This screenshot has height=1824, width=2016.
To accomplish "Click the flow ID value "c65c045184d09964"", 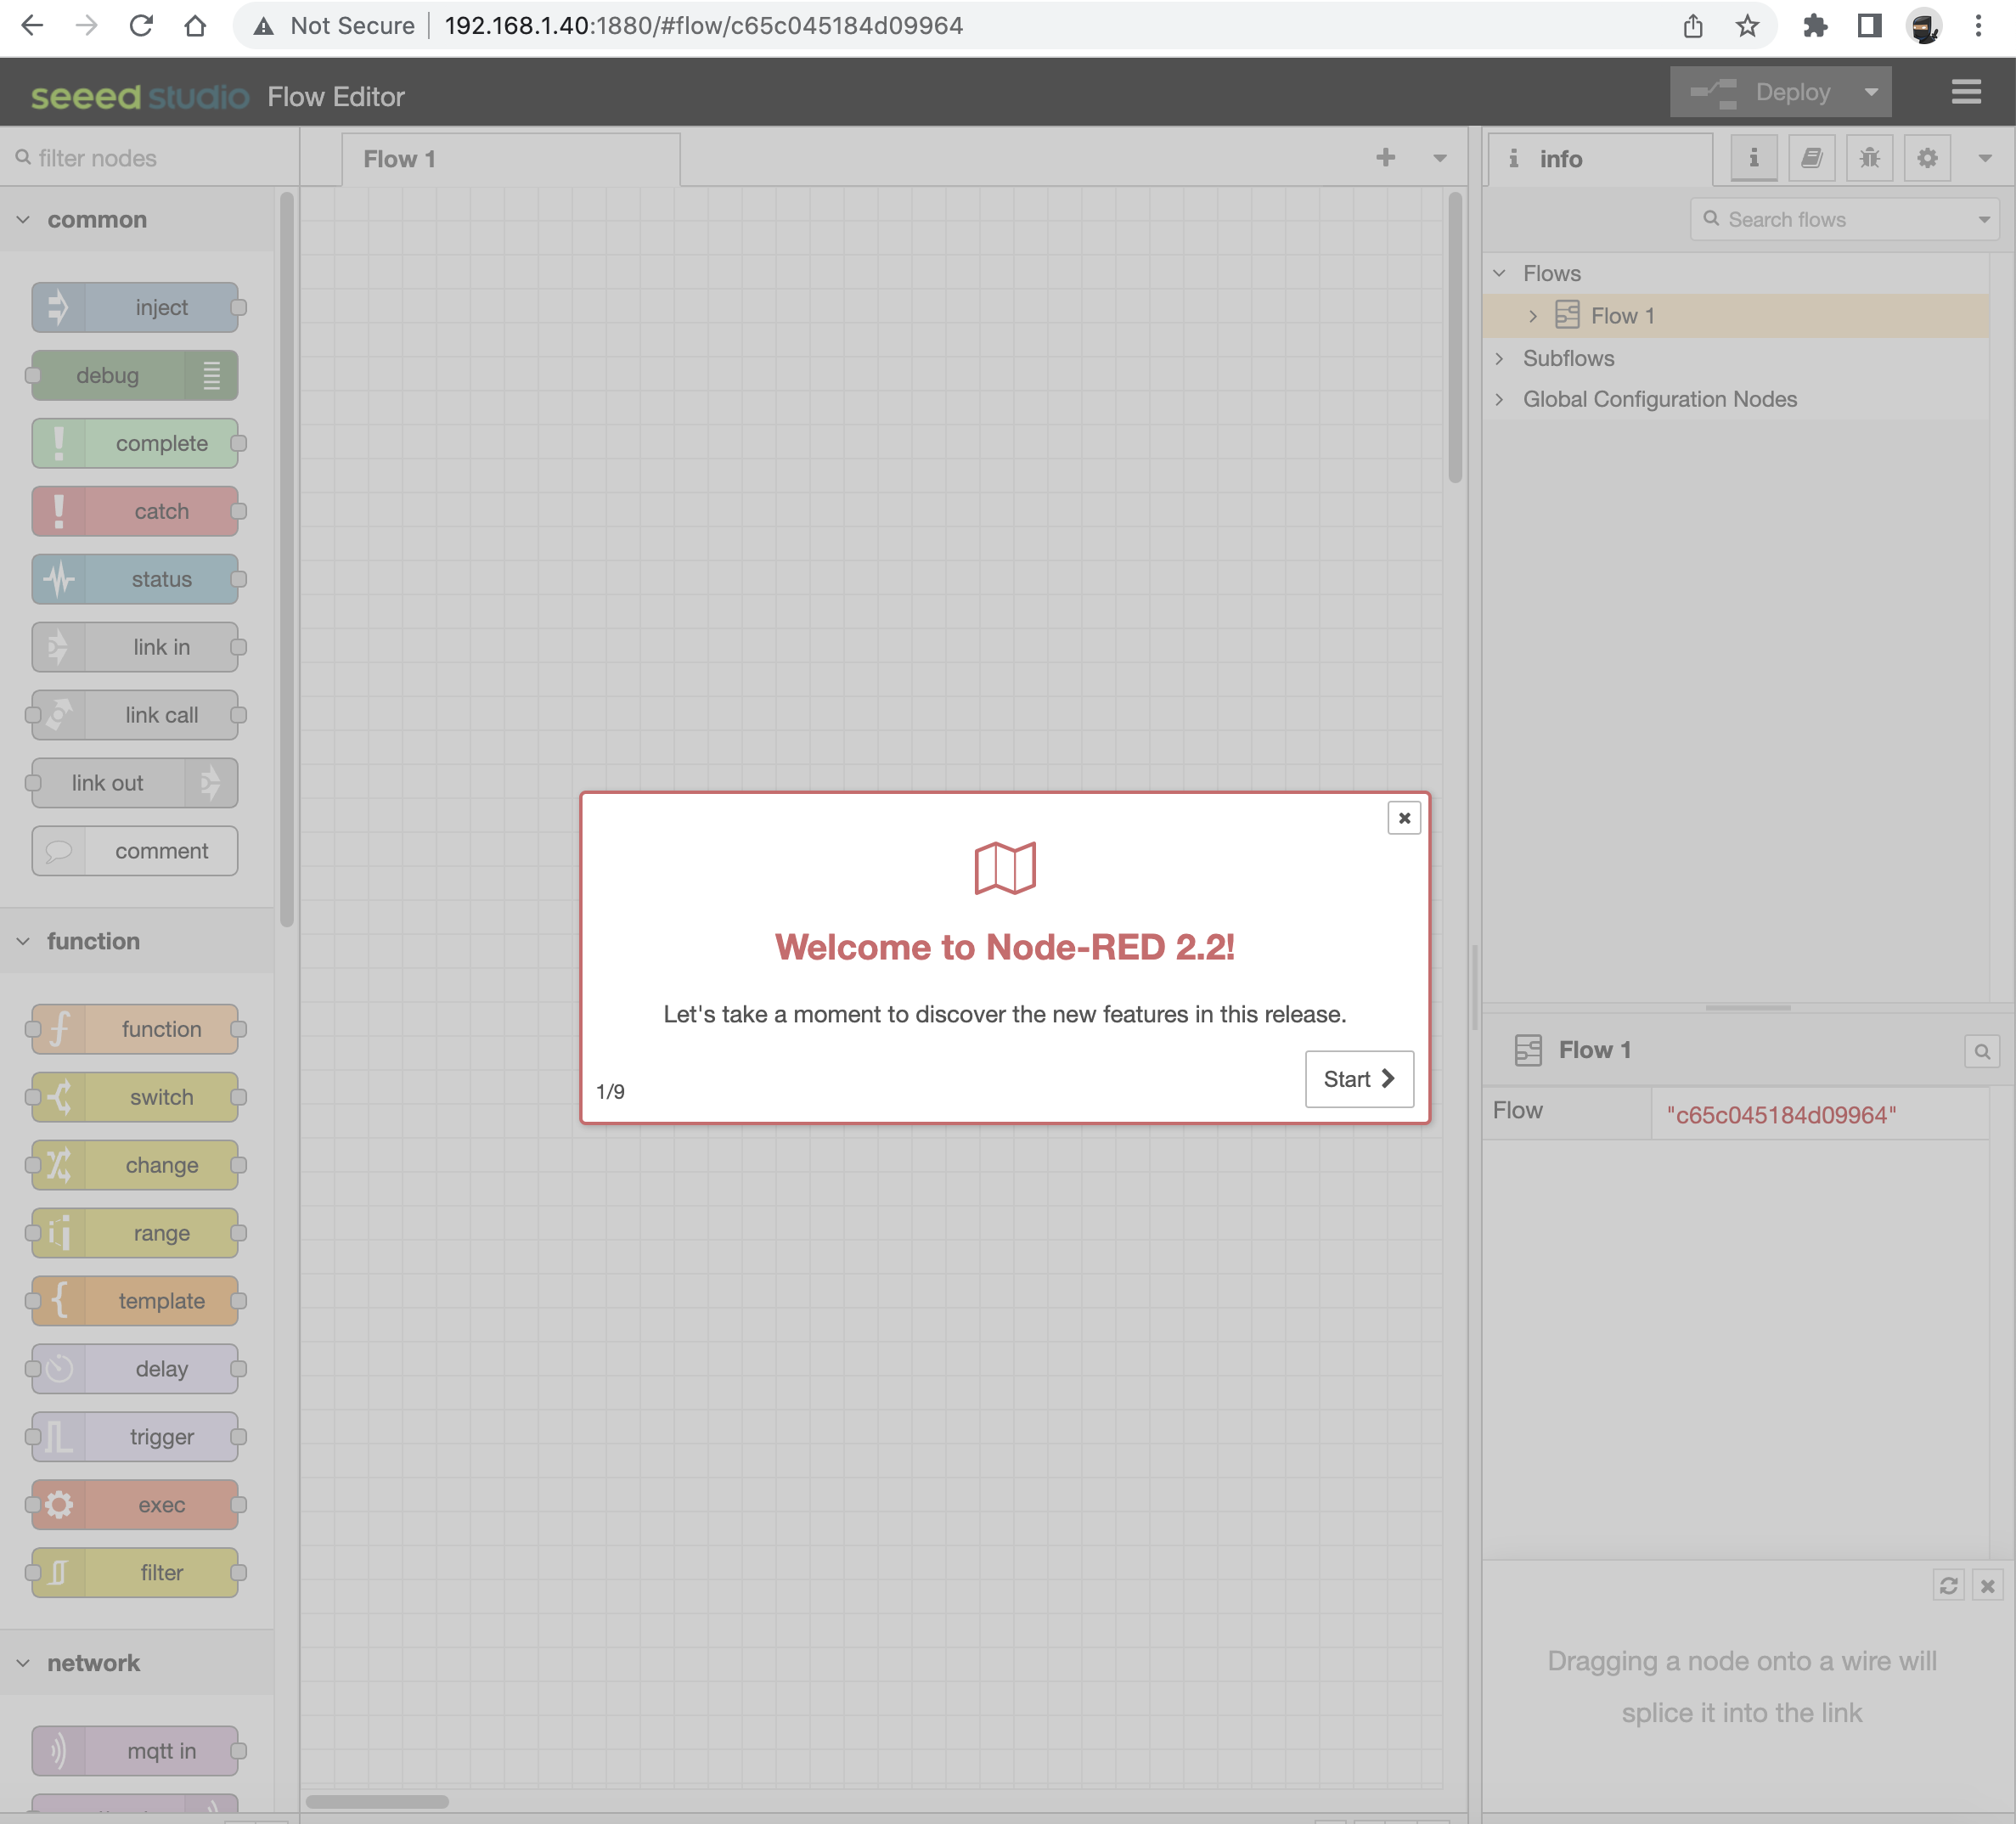I will click(x=1781, y=1115).
